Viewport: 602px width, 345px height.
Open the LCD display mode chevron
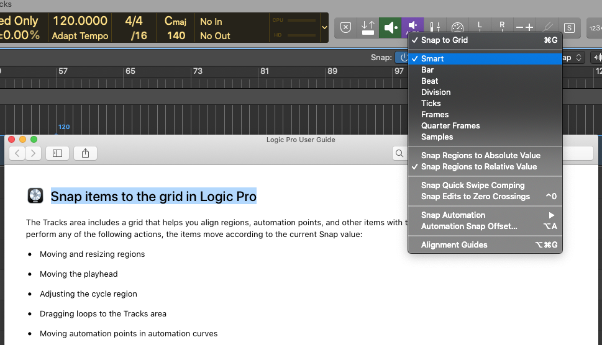[324, 27]
